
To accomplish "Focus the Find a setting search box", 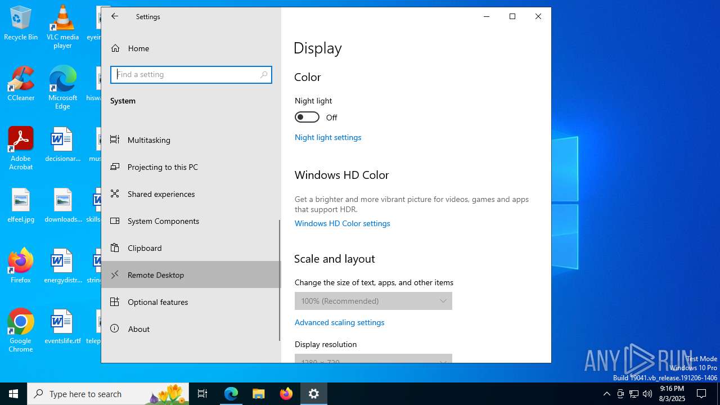I will 191,75.
